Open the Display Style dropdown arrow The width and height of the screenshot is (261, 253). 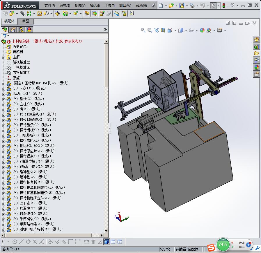pos(186,30)
